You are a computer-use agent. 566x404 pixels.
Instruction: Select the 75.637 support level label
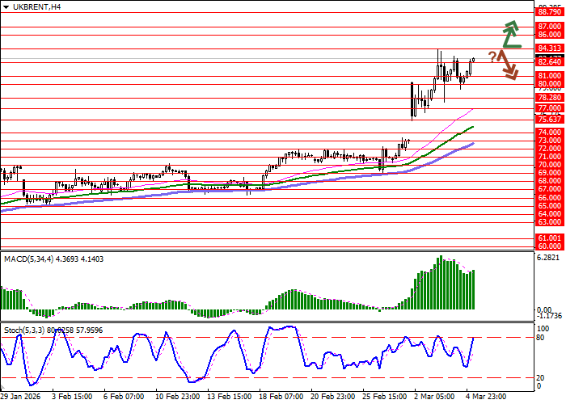pyautogui.click(x=549, y=119)
